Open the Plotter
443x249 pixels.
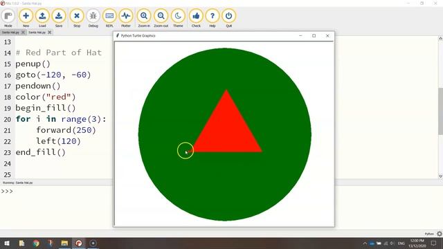pyautogui.click(x=126, y=19)
